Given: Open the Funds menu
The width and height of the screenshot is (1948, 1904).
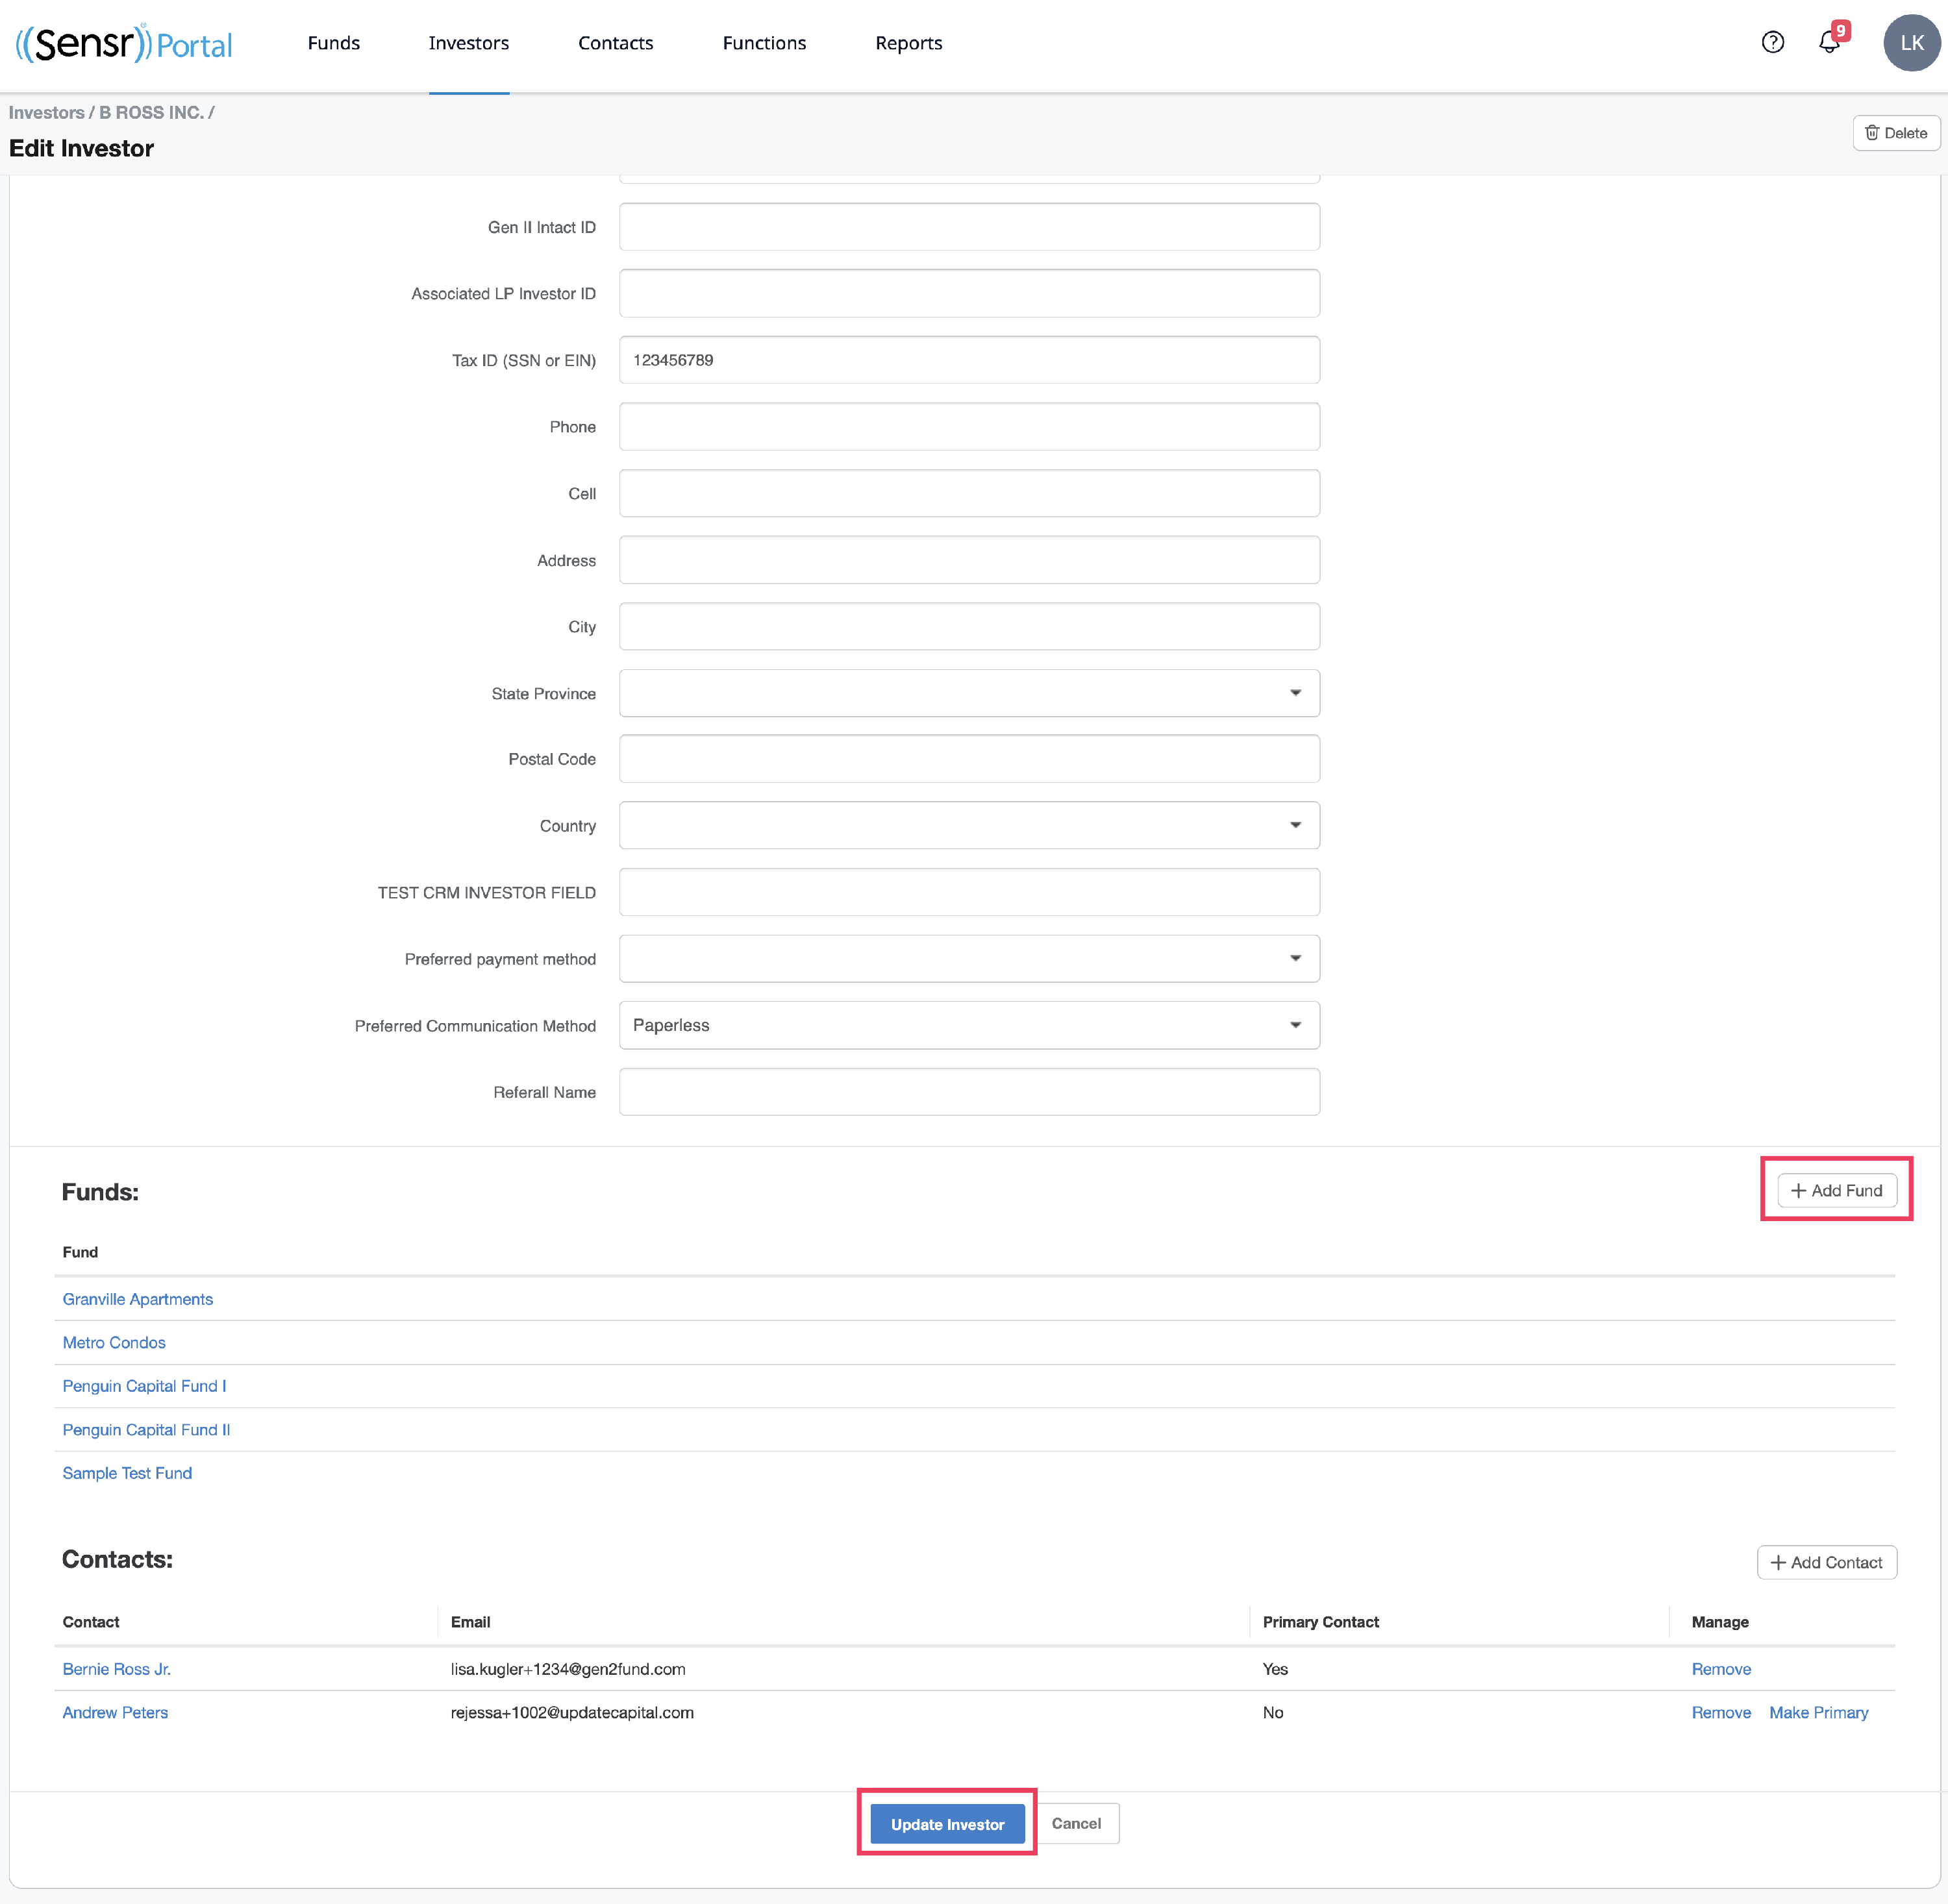Looking at the screenshot, I should tap(333, 43).
